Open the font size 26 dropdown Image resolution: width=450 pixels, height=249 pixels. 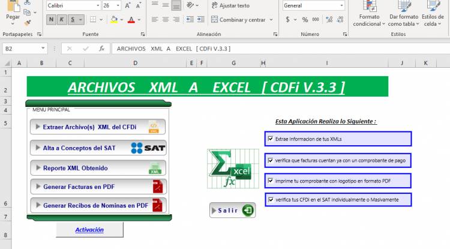click(x=118, y=5)
